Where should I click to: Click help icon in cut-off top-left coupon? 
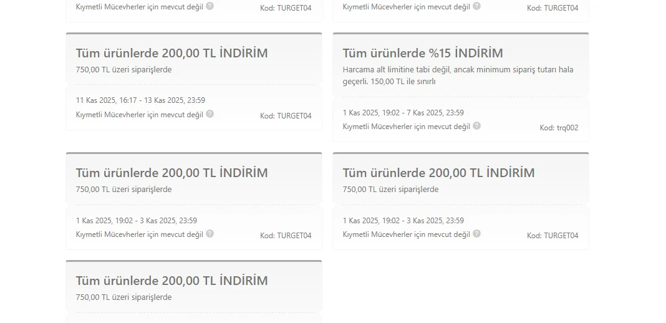tap(210, 6)
